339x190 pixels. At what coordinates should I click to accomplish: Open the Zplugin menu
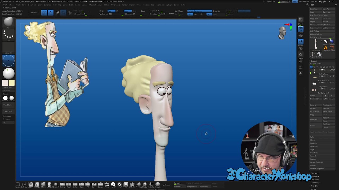[x=169, y=5]
